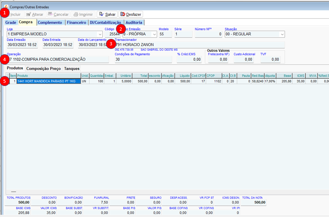Click the TOTAL PRODUTOS value field
Image resolution: width=329 pixels, height=217 pixels.
click(17, 202)
